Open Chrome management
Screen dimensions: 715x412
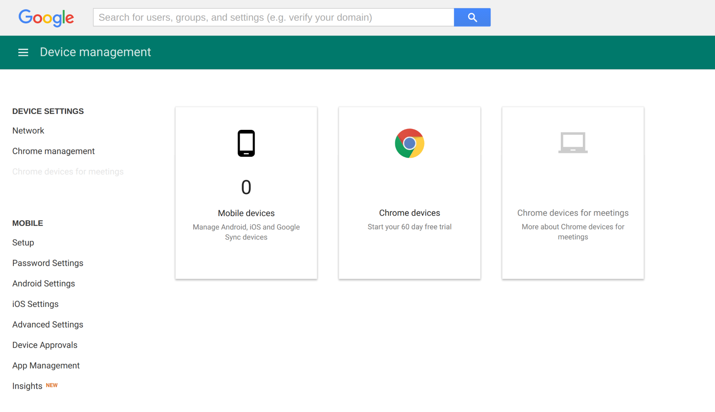pyautogui.click(x=53, y=151)
